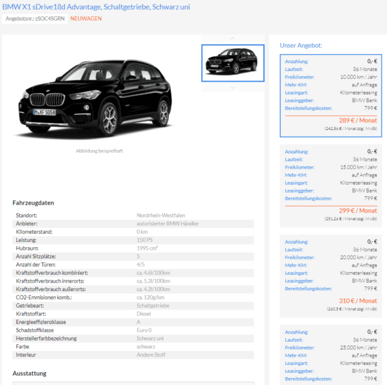Click the Schadstoffklasse value Euro 0
Image resolution: width=387 pixels, height=385 pixels.
144,330
